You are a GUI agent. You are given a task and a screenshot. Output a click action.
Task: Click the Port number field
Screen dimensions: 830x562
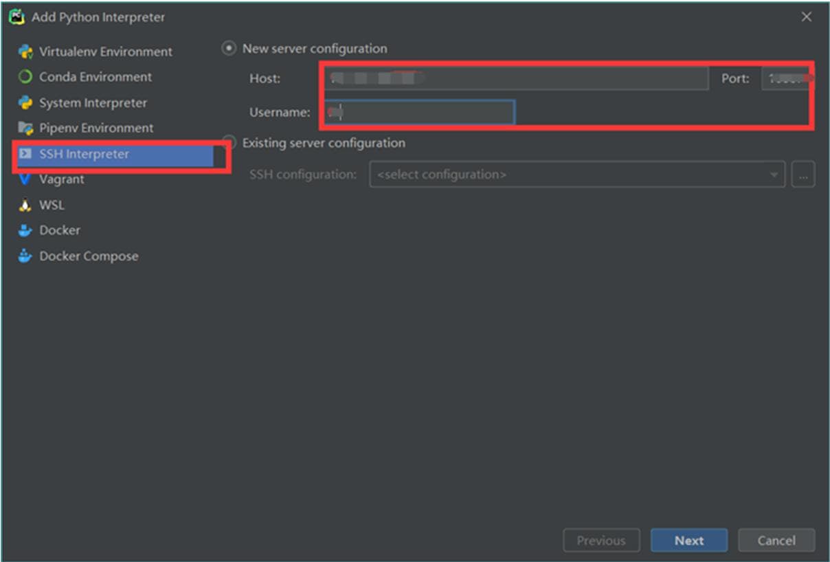coord(785,78)
